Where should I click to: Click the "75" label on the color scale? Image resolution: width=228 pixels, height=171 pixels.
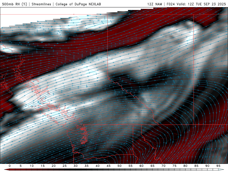click(x=174, y=166)
